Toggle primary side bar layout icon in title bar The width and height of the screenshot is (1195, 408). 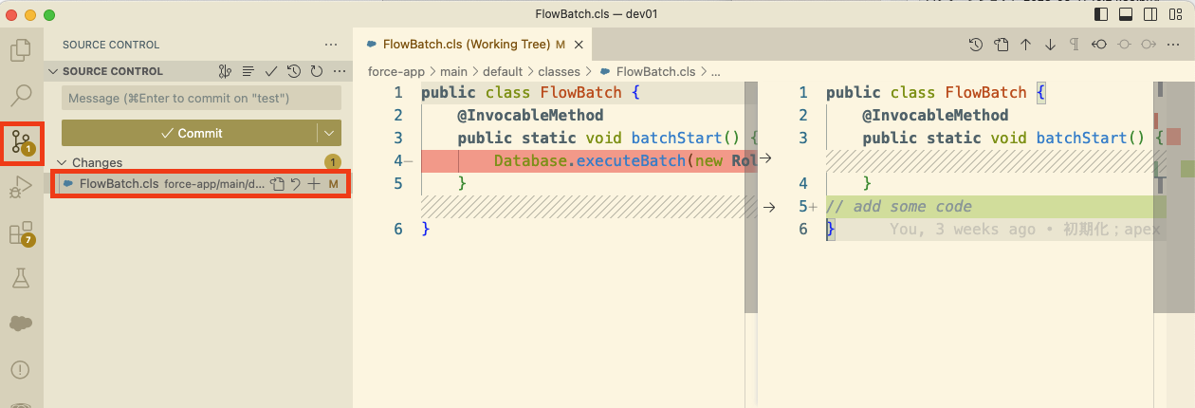[x=1103, y=14]
